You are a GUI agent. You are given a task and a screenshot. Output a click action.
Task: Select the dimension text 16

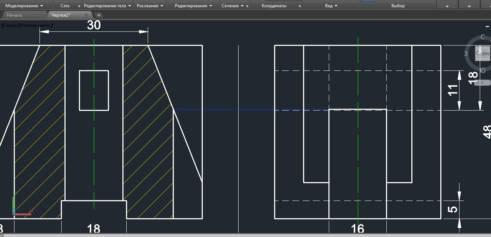click(x=357, y=229)
